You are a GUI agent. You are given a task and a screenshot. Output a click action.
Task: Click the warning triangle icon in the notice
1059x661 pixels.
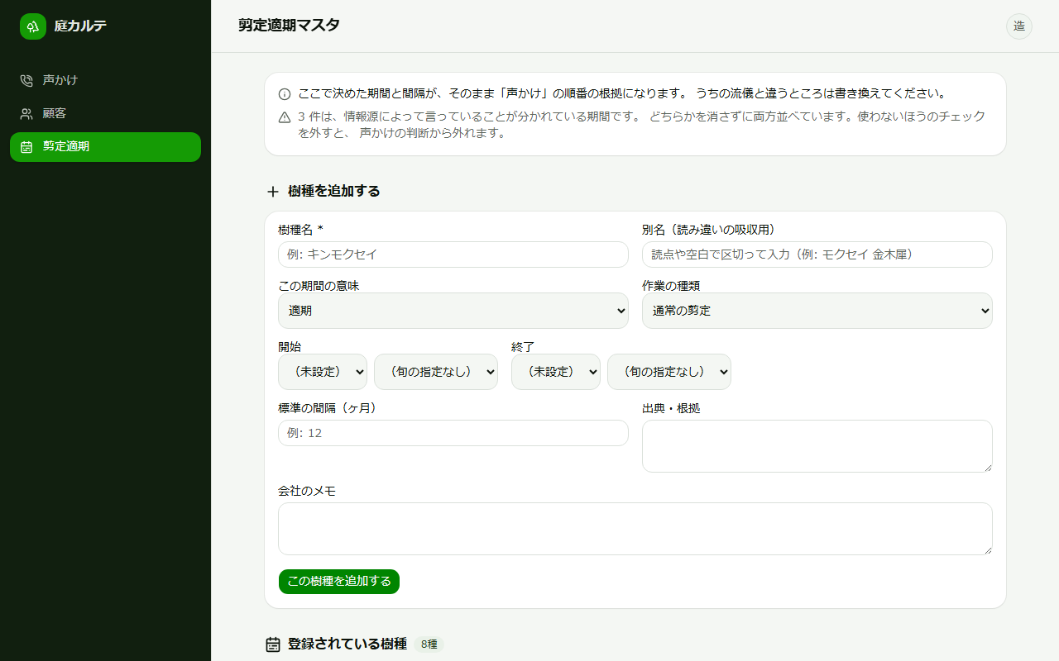[x=285, y=117]
